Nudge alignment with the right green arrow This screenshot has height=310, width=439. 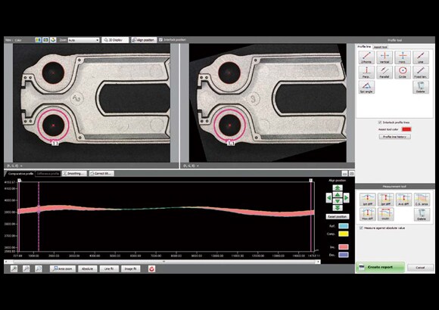pyautogui.click(x=347, y=198)
